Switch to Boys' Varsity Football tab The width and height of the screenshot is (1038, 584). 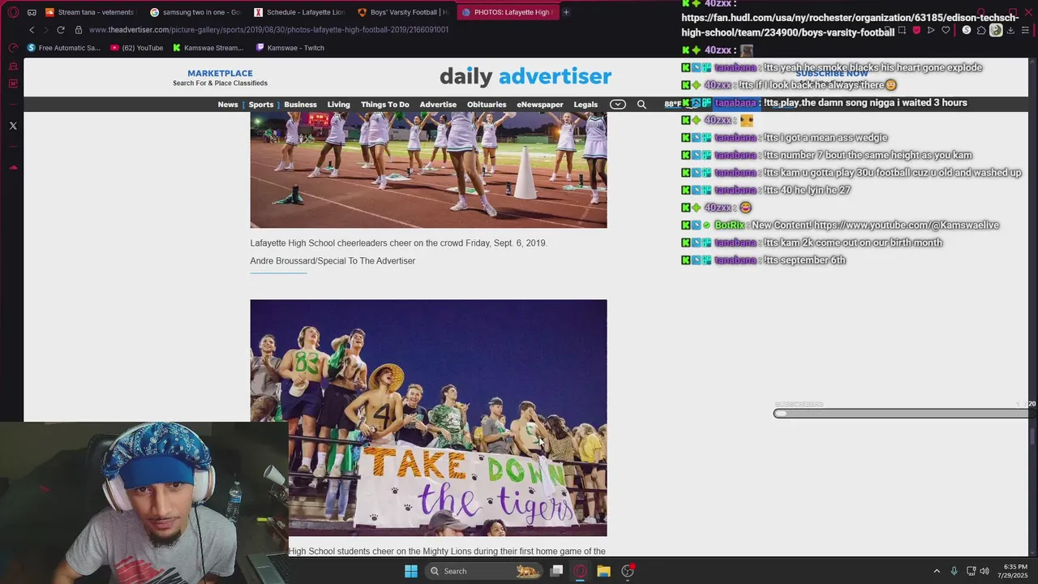pos(403,12)
